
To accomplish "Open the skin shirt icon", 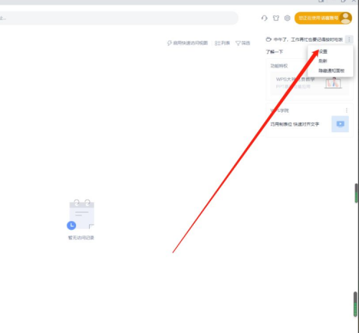I will click(x=276, y=18).
